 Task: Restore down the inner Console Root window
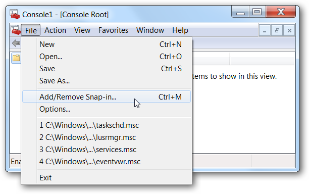click(277, 30)
